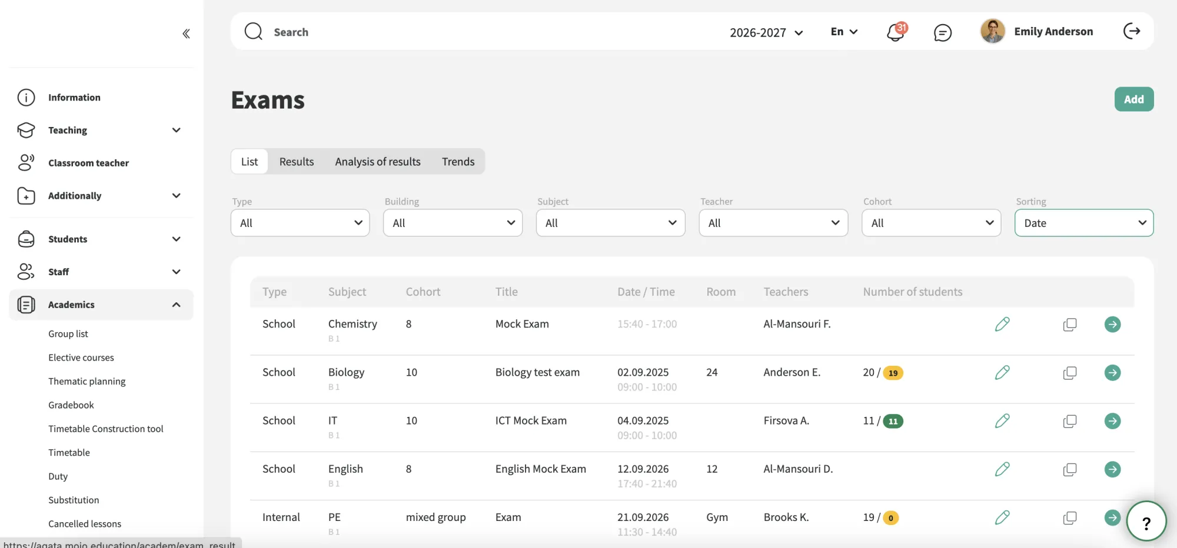Collapse the Academics section
Viewport: 1177px width, 548px height.
101,305
